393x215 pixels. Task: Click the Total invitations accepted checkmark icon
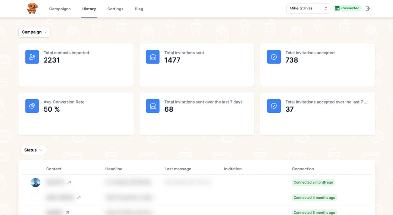coord(274,57)
